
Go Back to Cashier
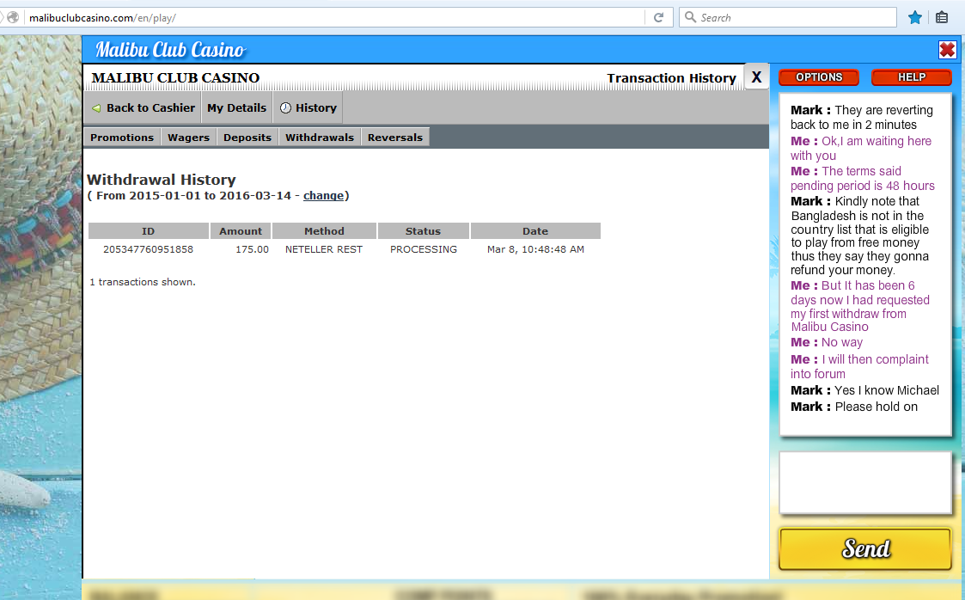[x=143, y=107]
